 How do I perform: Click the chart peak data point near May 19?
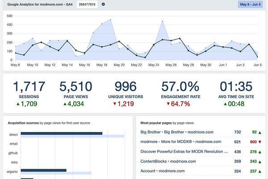click(111, 20)
